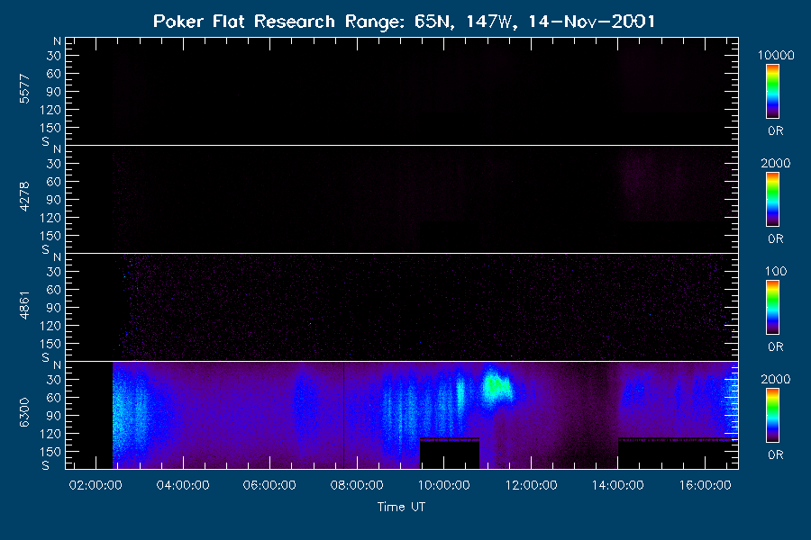Pick the 100 R color bar for 4861
Screen dimensions: 811x540
point(772,308)
